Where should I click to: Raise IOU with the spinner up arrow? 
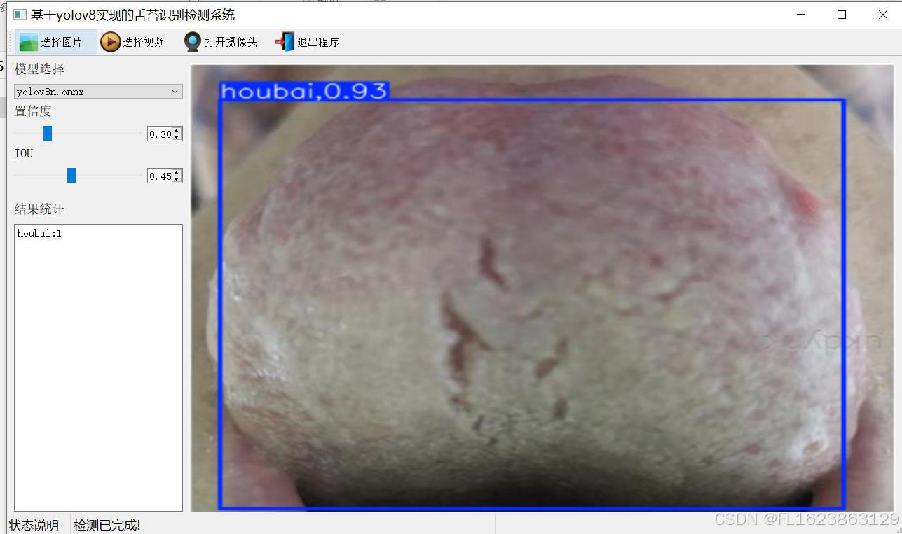[177, 173]
